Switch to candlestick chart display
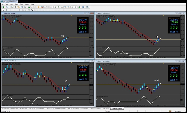Screen dimensions: 187x113 (59, 7)
